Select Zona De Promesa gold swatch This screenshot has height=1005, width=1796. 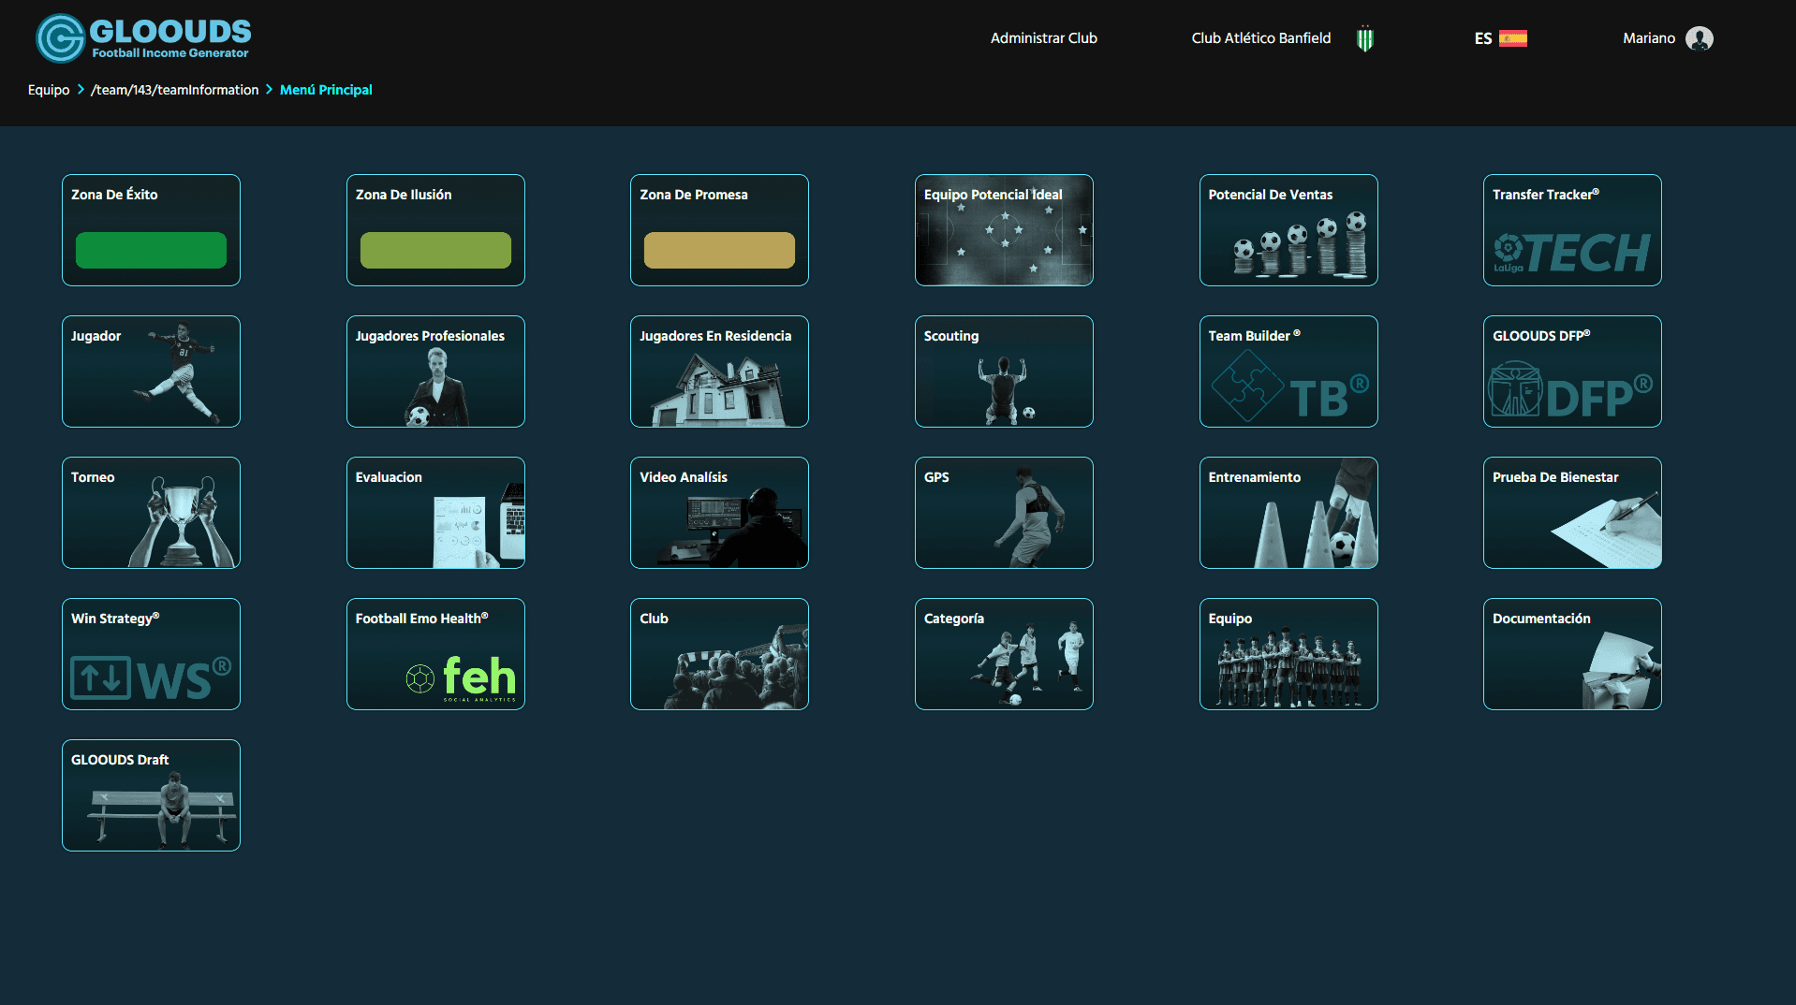[719, 250]
